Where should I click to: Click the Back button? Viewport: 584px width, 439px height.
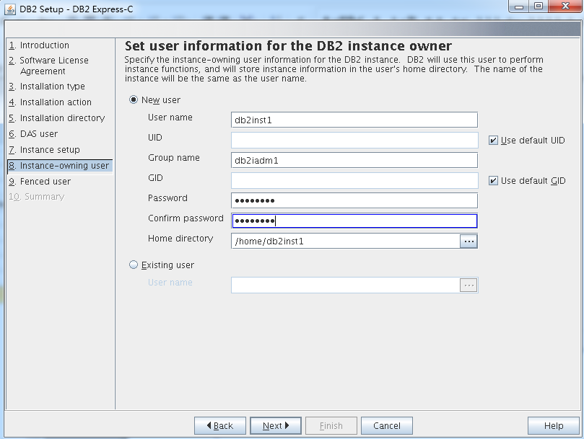tap(219, 425)
